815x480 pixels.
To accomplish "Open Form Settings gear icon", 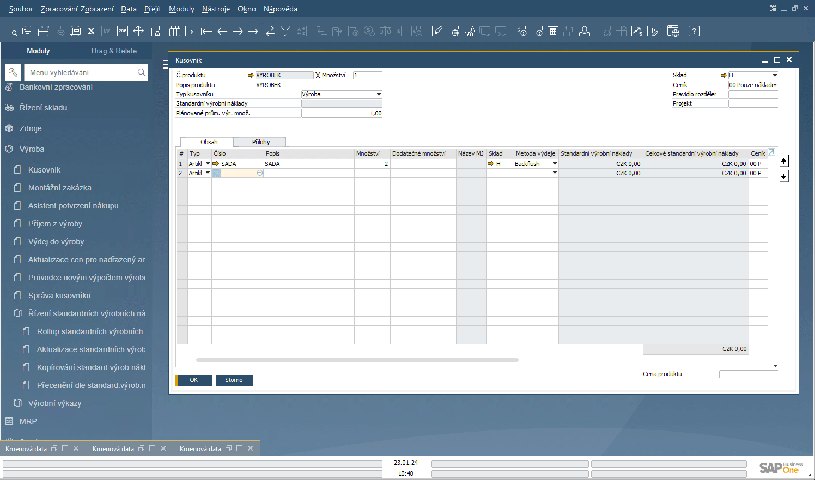I will click(x=453, y=31).
